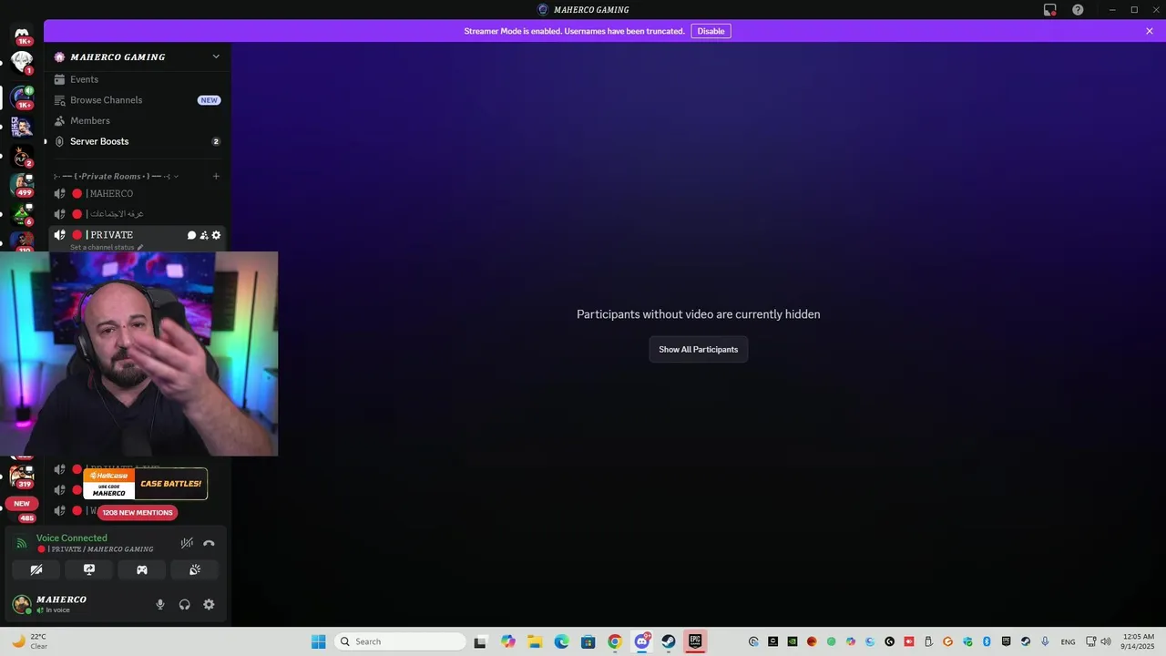This screenshot has height=656, width=1166.
Task: Select server icon with green speaker badge
Action: click(x=22, y=97)
